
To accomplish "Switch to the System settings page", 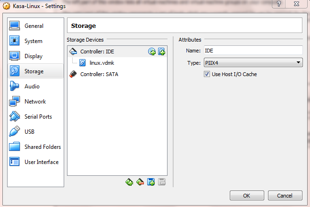I will click(33, 41).
